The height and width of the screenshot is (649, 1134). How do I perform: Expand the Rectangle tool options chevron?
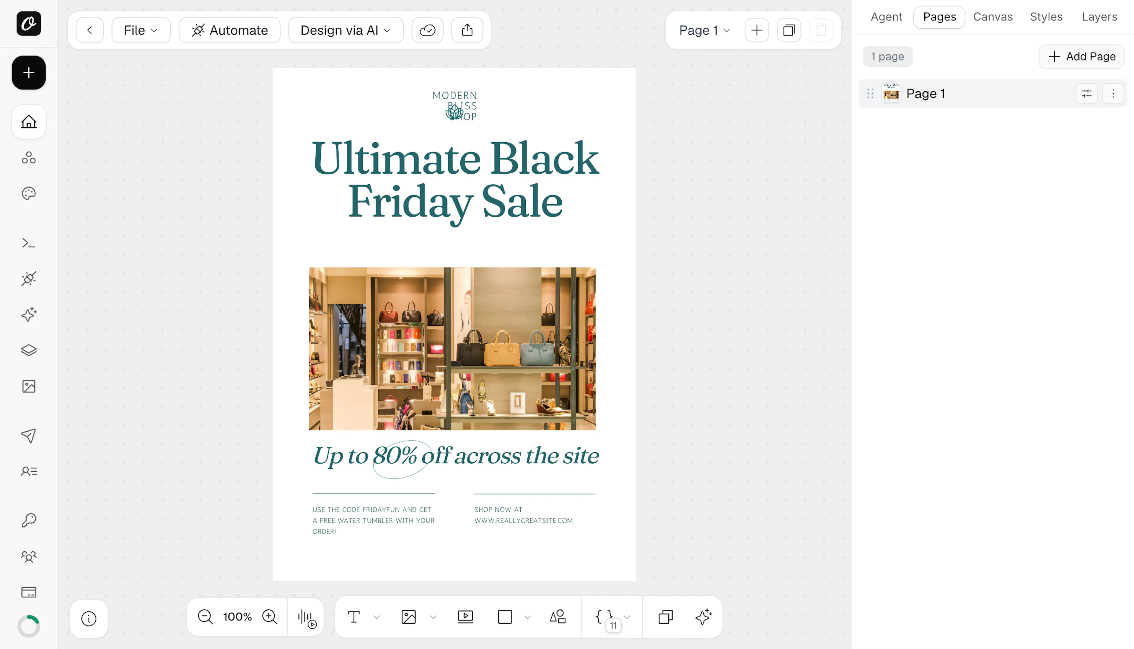click(528, 617)
